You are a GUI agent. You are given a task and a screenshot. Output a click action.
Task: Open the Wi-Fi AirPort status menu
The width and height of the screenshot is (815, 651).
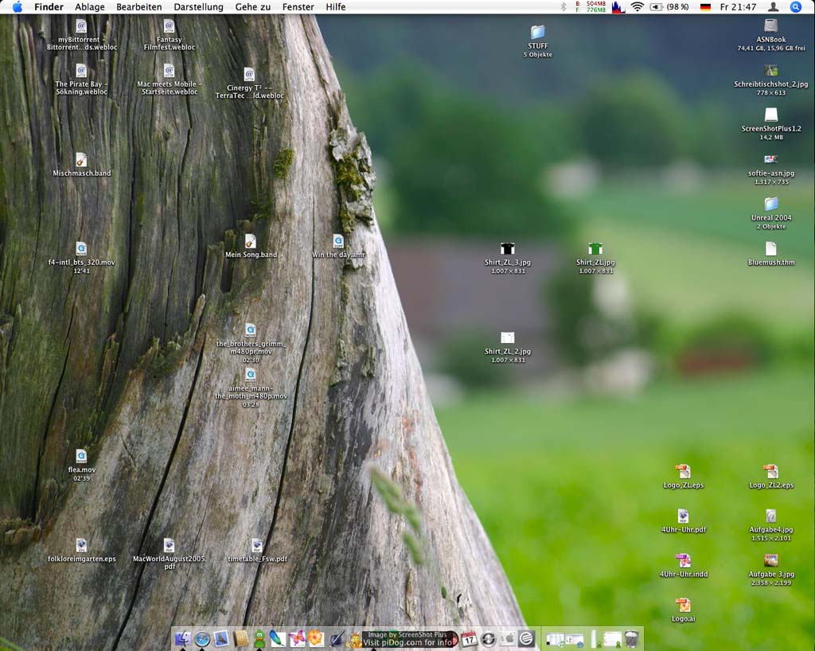point(637,7)
